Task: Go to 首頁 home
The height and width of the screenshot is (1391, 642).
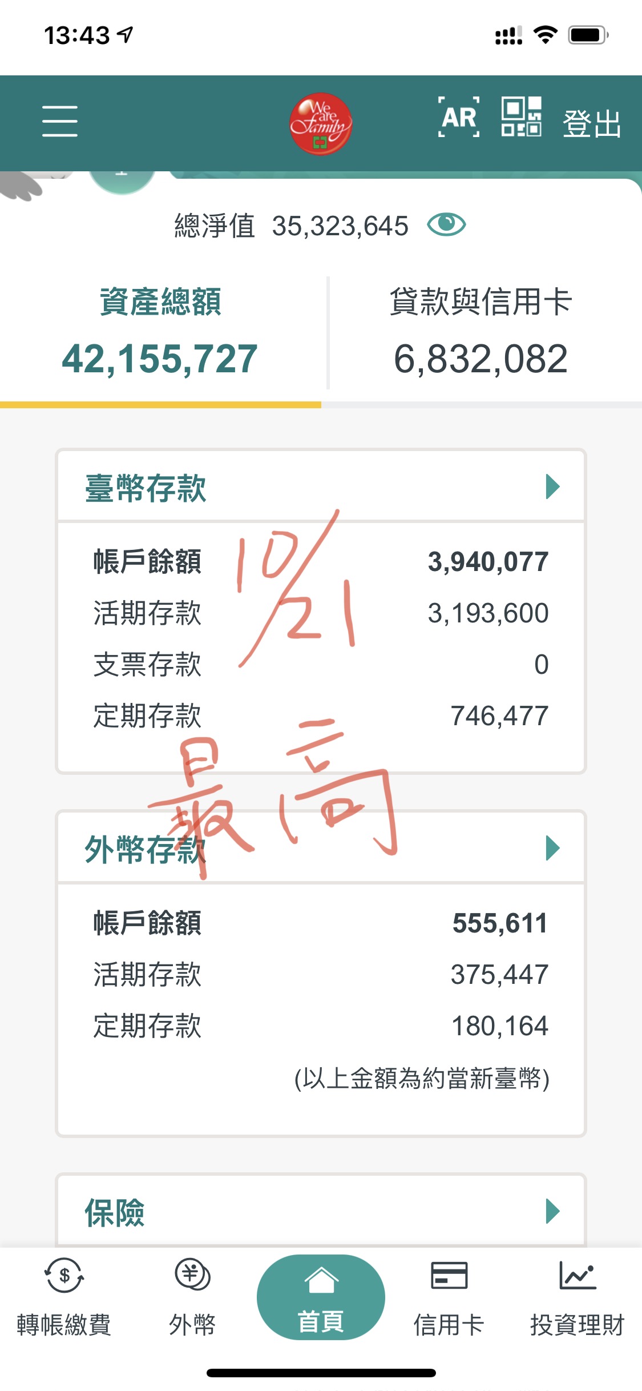Action: (x=321, y=1297)
